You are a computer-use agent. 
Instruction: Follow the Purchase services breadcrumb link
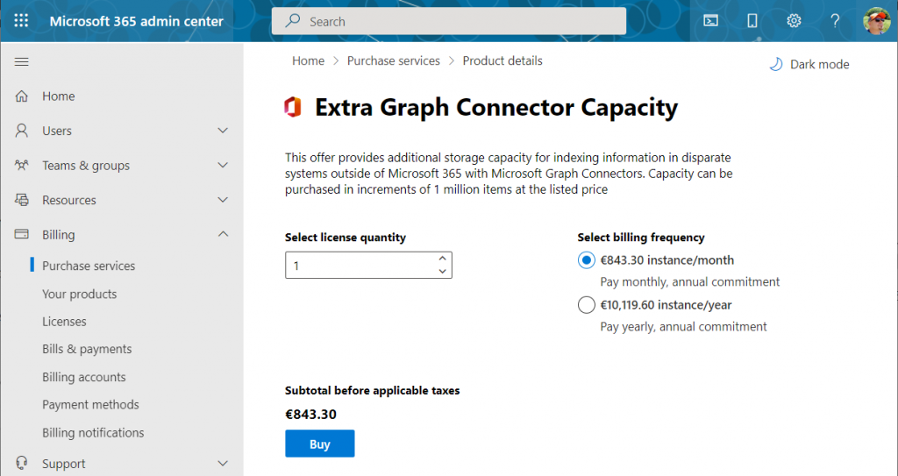394,60
